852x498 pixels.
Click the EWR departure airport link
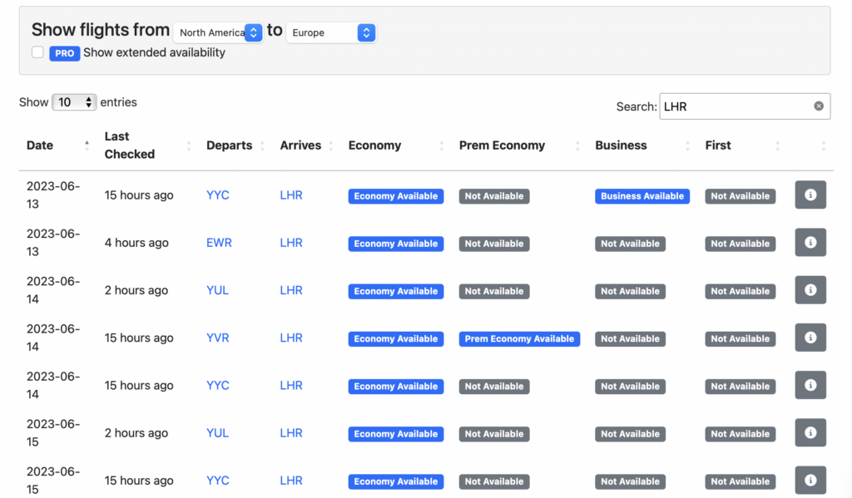(219, 243)
